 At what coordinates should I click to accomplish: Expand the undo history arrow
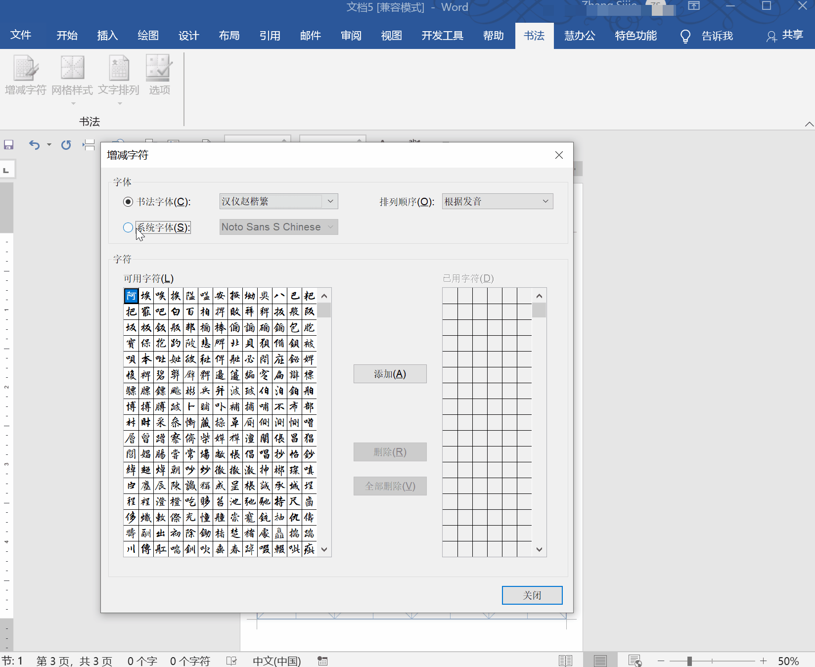tap(49, 145)
